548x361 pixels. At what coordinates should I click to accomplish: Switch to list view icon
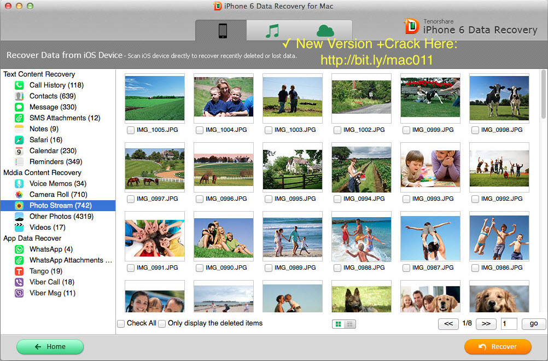click(350, 324)
